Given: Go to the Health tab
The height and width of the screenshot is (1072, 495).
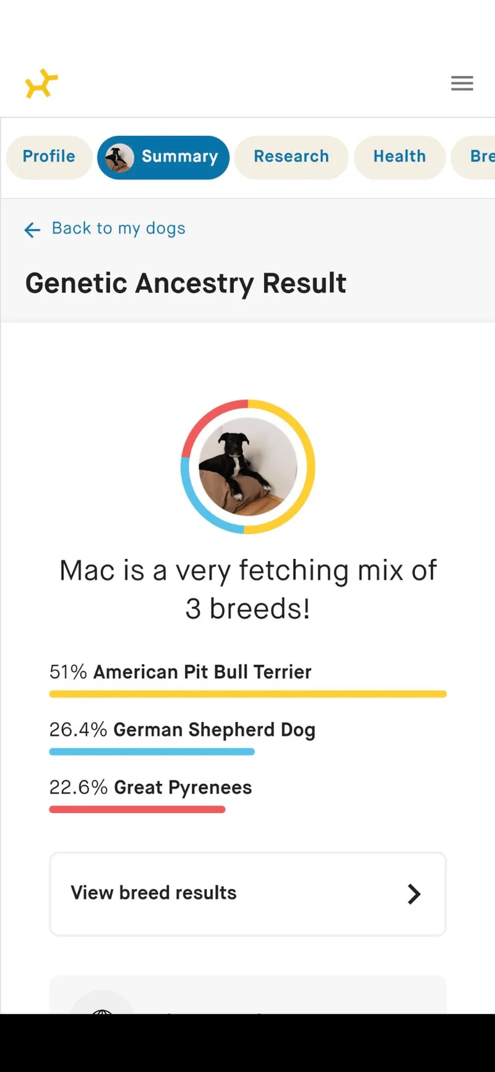Looking at the screenshot, I should 399,157.
